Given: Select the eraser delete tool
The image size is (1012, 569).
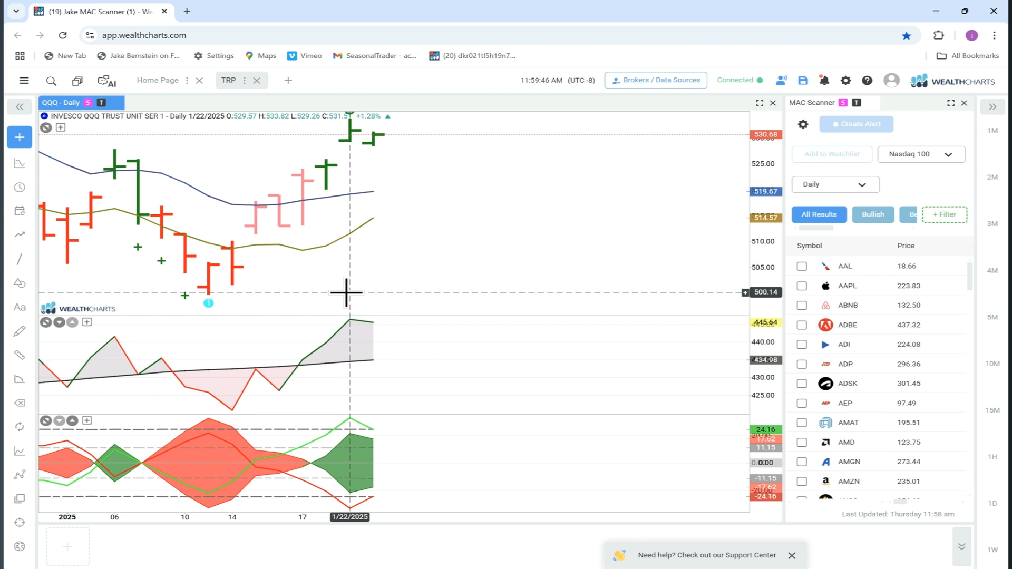Looking at the screenshot, I should tap(20, 403).
